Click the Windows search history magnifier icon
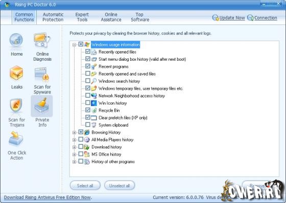Image resolution: width=286 pixels, height=203 pixels. (x=94, y=81)
